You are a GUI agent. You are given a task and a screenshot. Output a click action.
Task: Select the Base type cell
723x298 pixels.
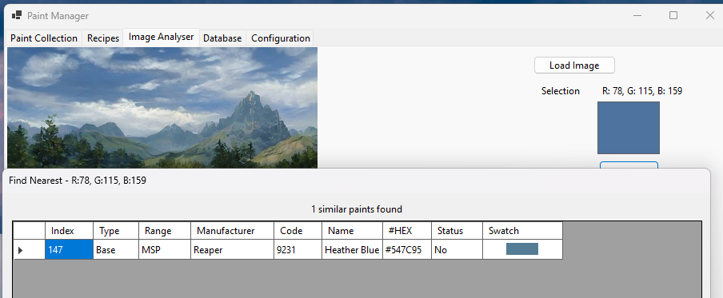[116, 249]
